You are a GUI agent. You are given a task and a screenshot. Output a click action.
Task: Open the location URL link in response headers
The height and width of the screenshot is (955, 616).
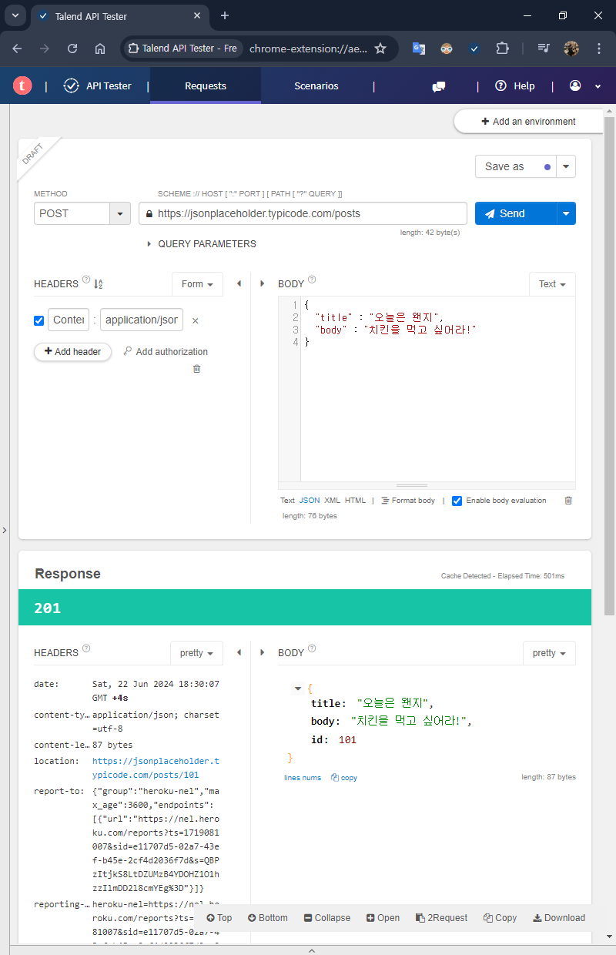[x=156, y=768]
